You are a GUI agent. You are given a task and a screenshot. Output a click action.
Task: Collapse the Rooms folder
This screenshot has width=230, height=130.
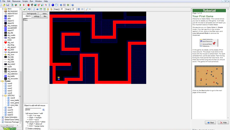(x=1, y=81)
